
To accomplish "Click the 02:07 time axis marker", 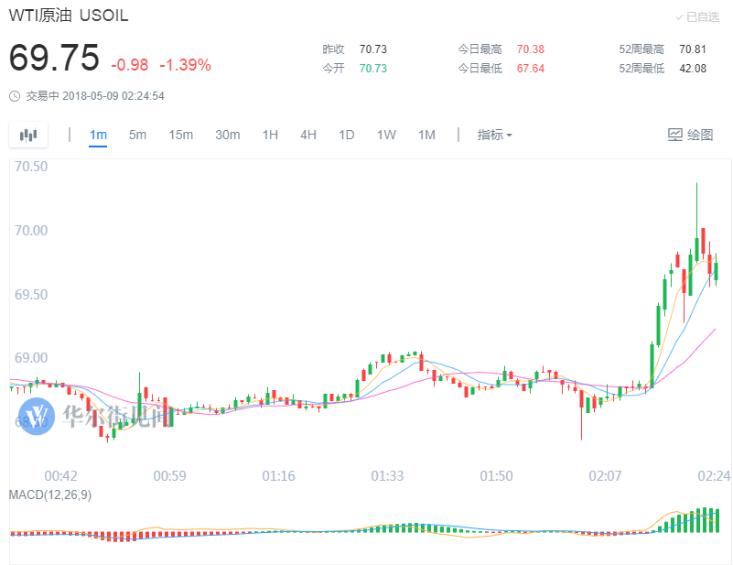I will [605, 476].
